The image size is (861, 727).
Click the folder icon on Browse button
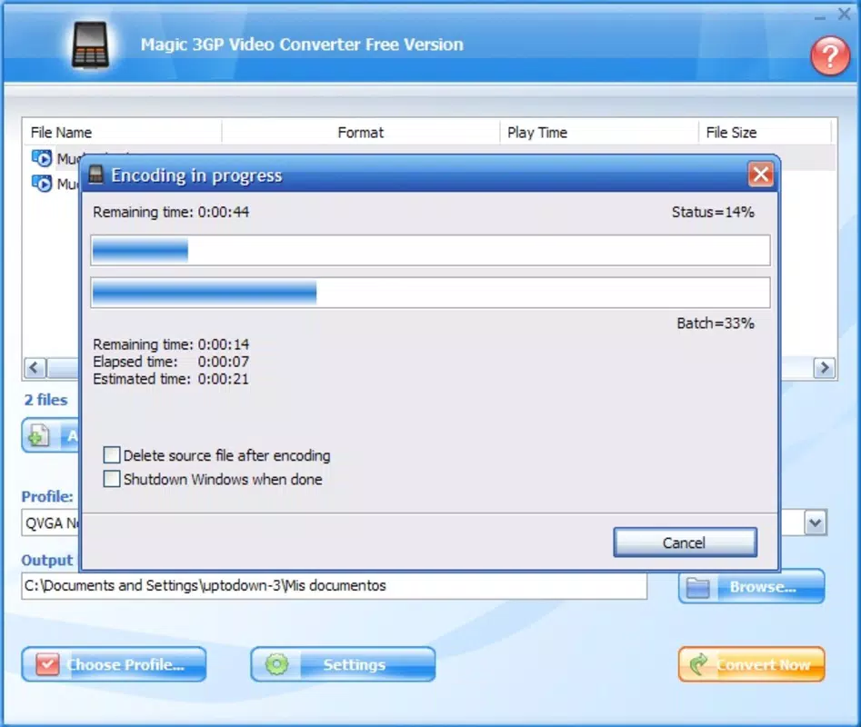point(698,588)
